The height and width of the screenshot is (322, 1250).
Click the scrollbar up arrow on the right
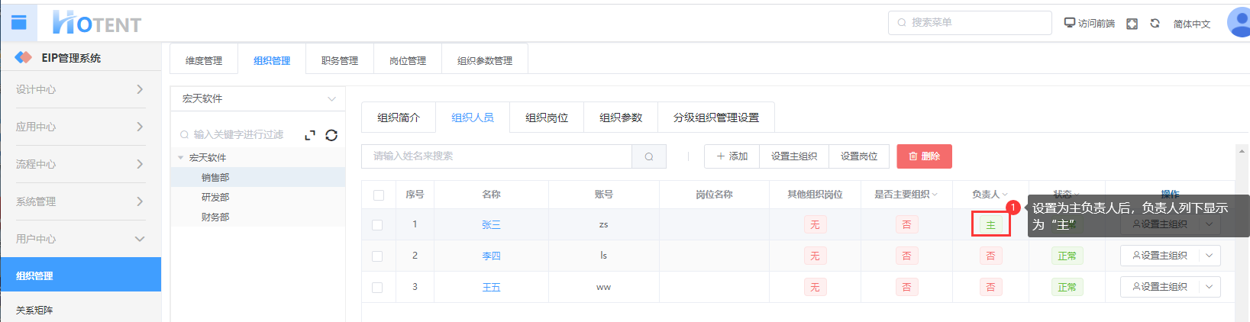tap(1242, 151)
